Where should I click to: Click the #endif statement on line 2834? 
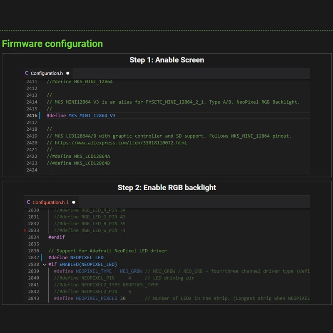coord(57,237)
